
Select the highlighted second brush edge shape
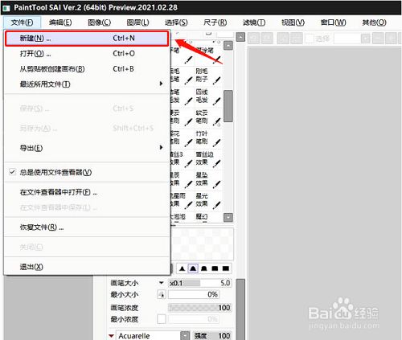coord(193,268)
